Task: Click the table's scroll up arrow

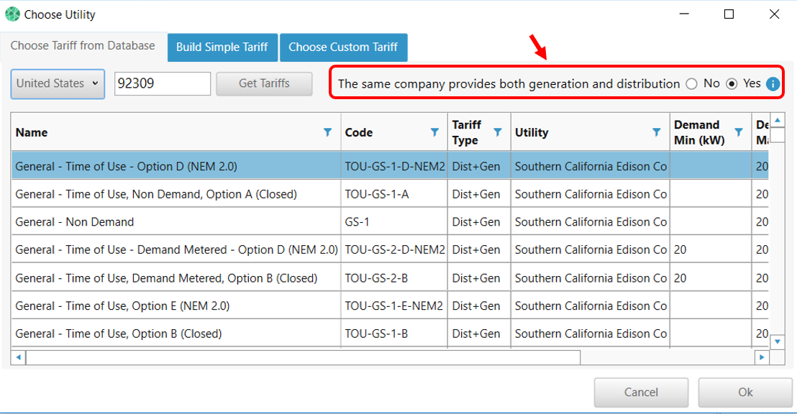Action: [x=778, y=120]
